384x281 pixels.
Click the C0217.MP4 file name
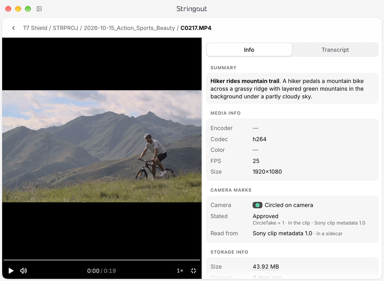(196, 28)
